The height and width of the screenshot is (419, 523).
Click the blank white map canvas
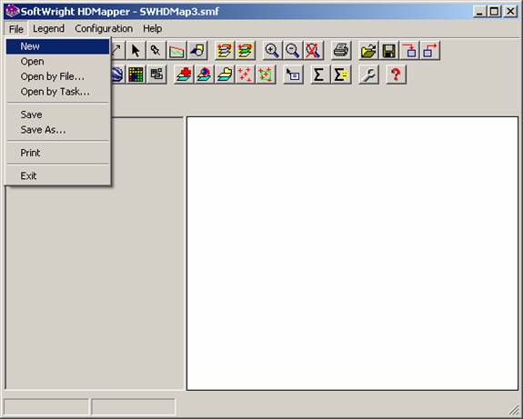[x=352, y=254]
